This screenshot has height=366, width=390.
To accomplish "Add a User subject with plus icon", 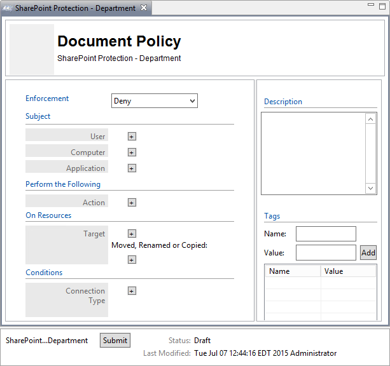I will 132,137.
